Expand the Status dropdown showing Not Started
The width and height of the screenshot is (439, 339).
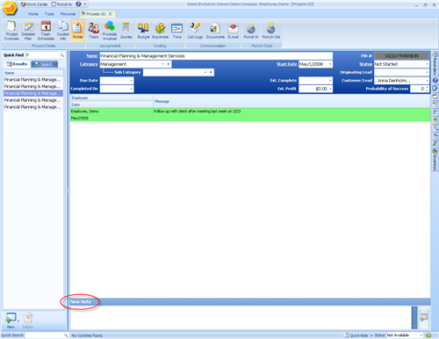point(427,64)
